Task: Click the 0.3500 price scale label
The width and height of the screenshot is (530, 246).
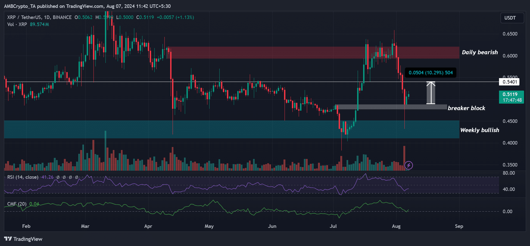Action: pyautogui.click(x=510, y=165)
